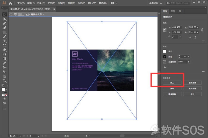
Task: Set paint to None in toolbar
Action: pyautogui.click(x=6, y=95)
